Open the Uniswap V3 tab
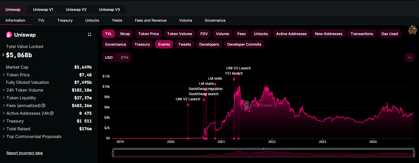419x163 pixels. (x=109, y=10)
